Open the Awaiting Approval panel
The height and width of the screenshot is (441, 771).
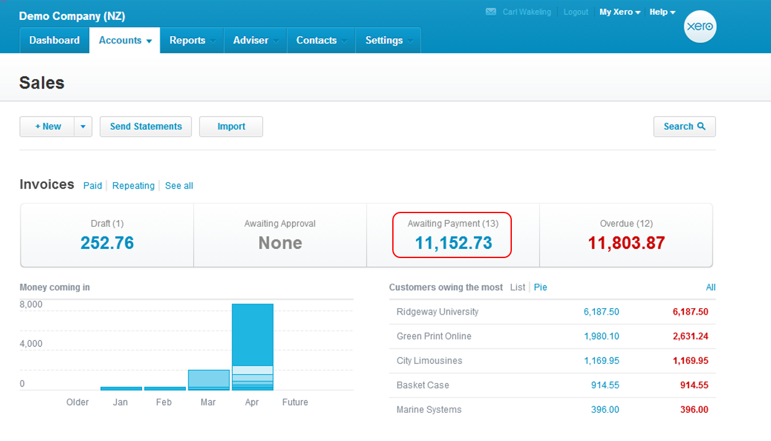[280, 235]
